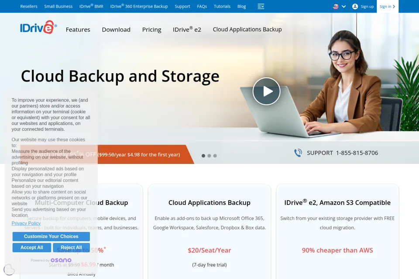
Task: Go to IDrive BMR page
Action: (91, 6)
